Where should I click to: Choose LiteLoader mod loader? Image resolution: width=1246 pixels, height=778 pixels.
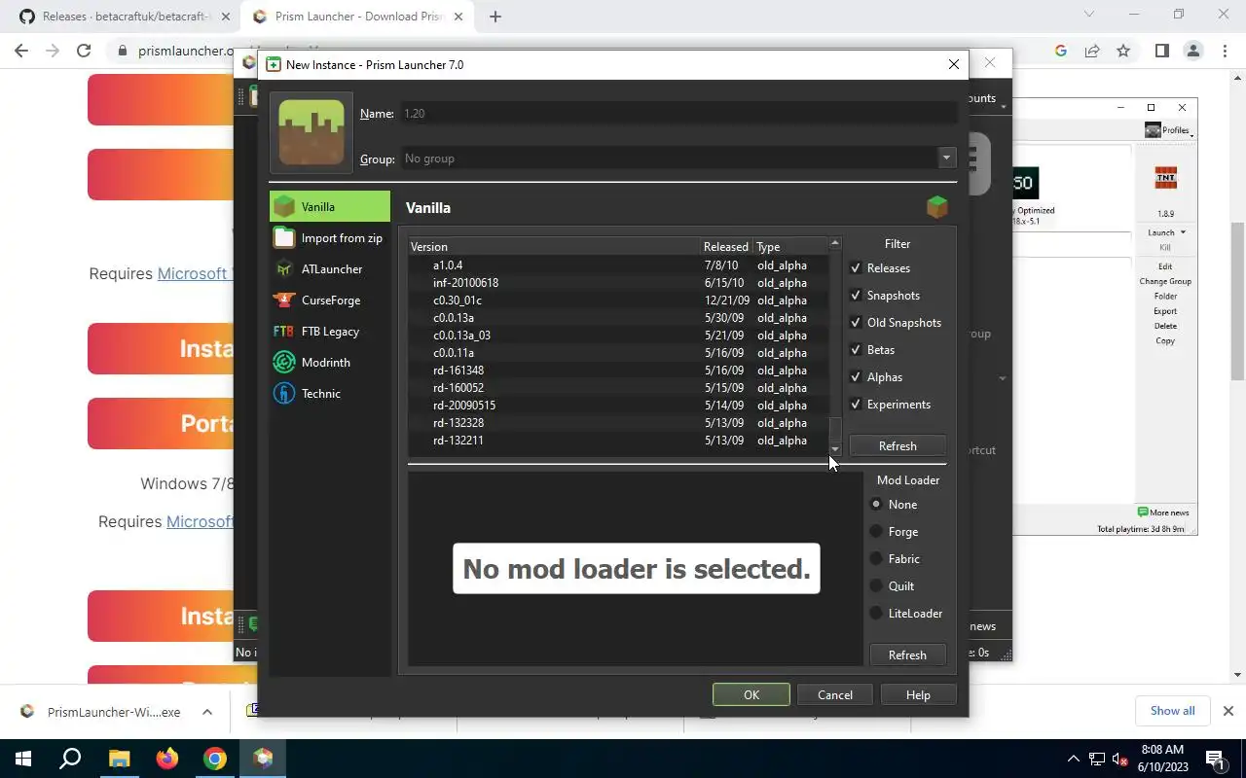coord(876,613)
